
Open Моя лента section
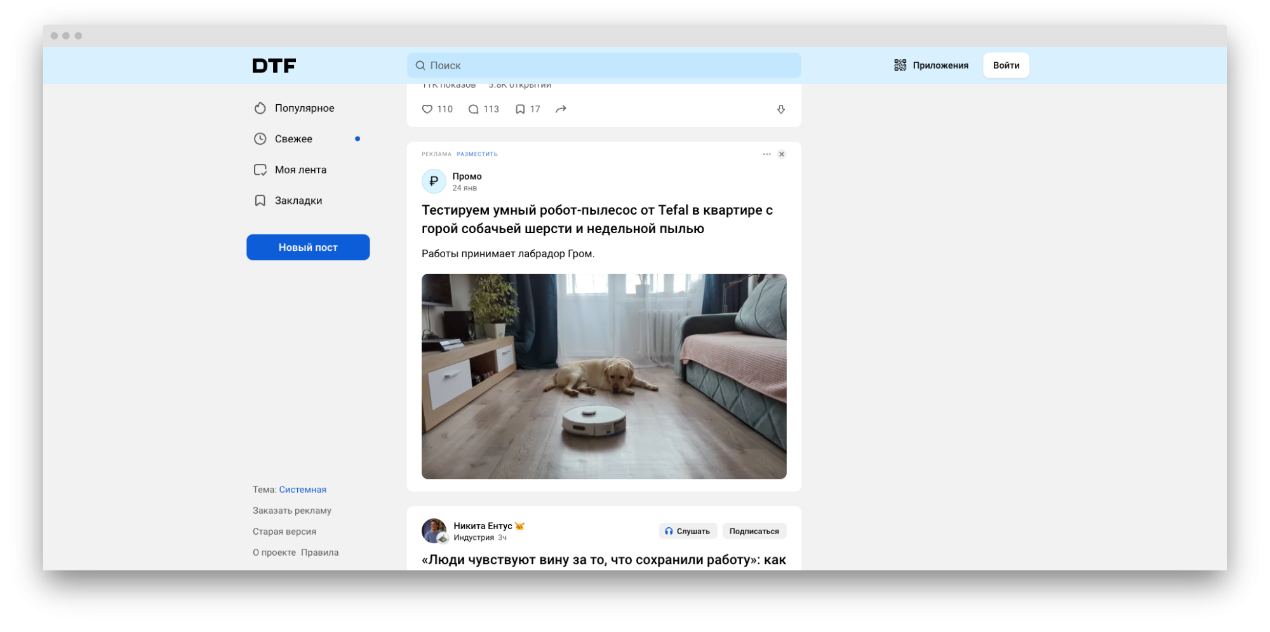point(300,170)
